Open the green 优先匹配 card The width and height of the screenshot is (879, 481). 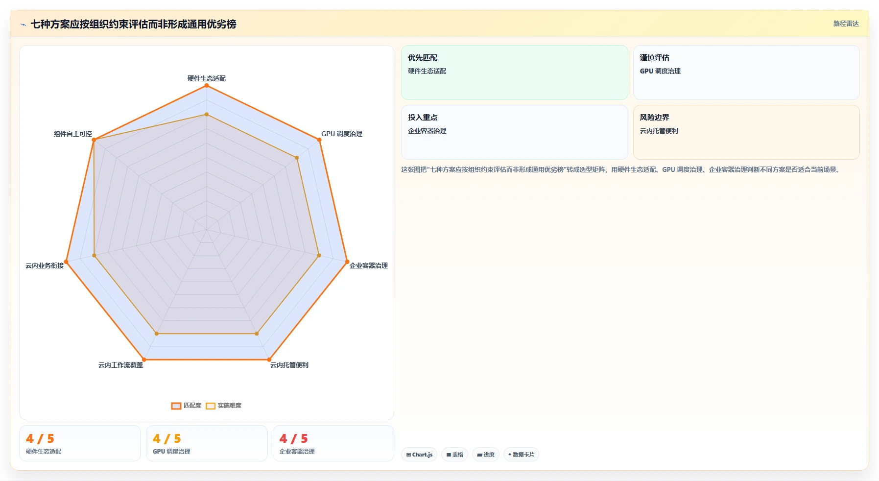(x=514, y=72)
